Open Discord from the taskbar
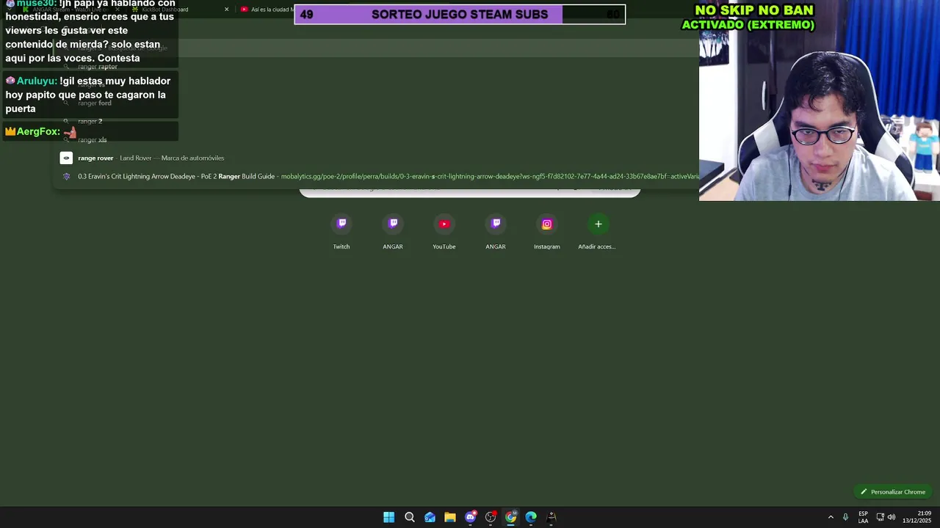Image resolution: width=940 pixels, height=528 pixels. coord(471,517)
